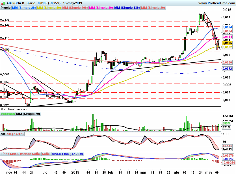The width and height of the screenshot is (236, 175).
Task: Select the %D (14 3 5) label
Action: click(x=15, y=134)
